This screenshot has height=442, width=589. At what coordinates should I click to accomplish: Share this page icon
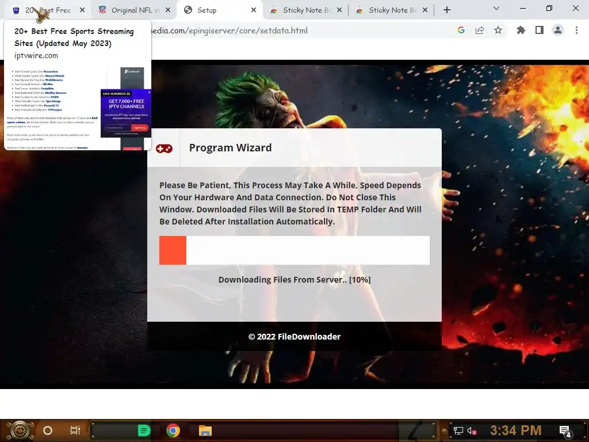[x=480, y=31]
